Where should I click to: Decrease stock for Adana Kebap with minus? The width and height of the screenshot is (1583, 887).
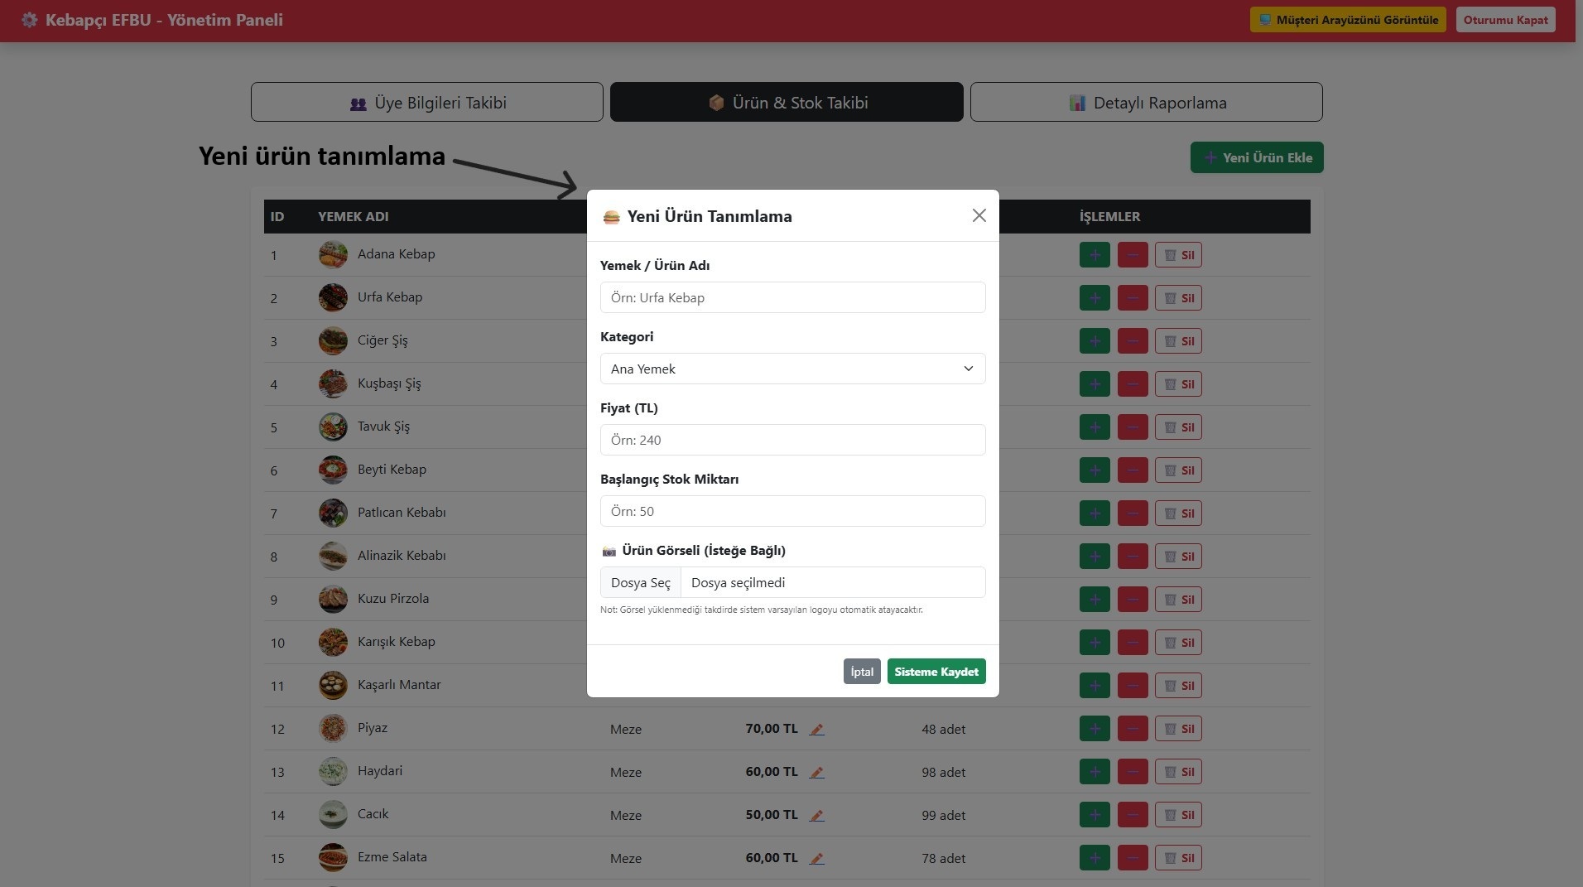pos(1133,255)
